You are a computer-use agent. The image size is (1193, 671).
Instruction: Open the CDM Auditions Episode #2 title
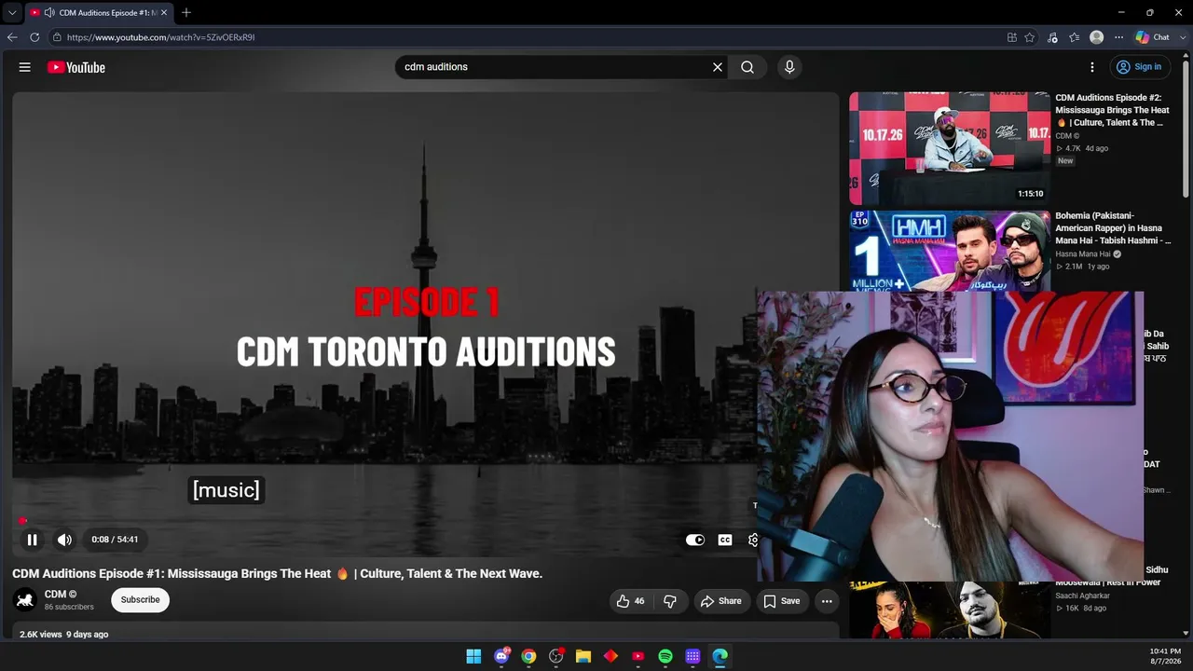tap(1113, 110)
